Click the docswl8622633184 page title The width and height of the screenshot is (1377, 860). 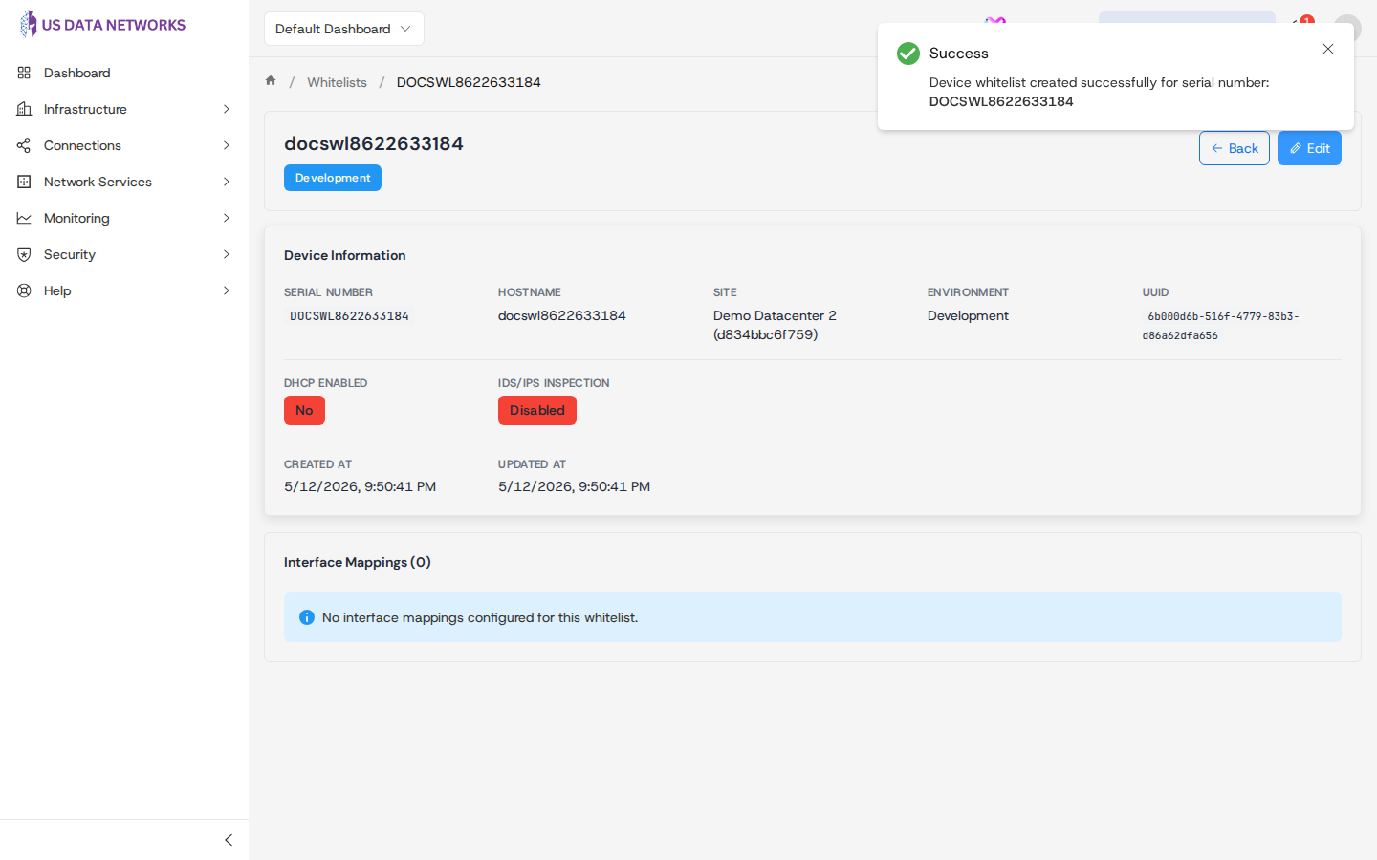(374, 143)
